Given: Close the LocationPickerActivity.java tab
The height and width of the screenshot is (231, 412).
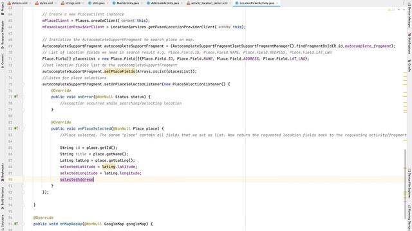Looking at the screenshot, I should [277, 3].
